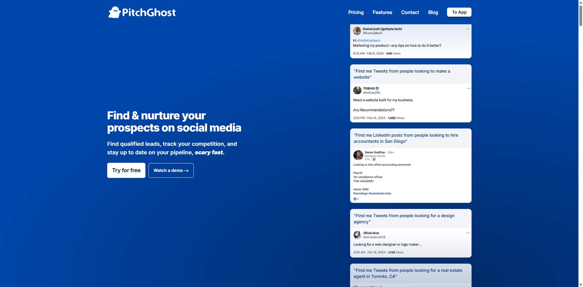This screenshot has height=287, width=583.
Task: Click the @tobias25k handle text
Action: 371,93
